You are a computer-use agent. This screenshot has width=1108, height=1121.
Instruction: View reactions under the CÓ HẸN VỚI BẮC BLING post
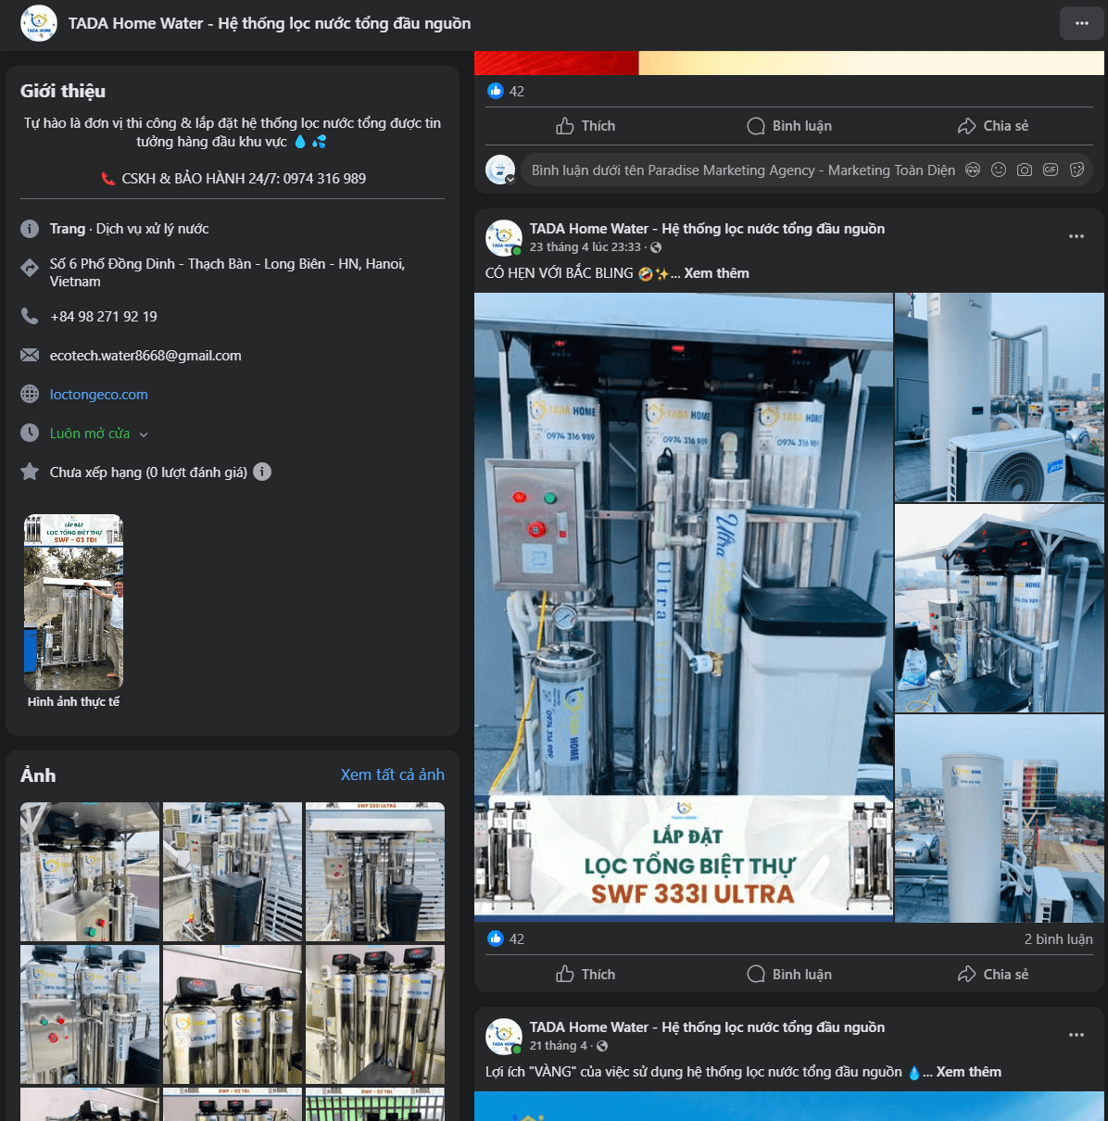pos(506,938)
